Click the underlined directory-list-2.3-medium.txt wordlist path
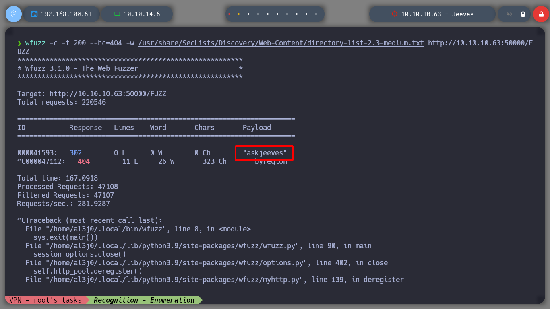 click(281, 43)
